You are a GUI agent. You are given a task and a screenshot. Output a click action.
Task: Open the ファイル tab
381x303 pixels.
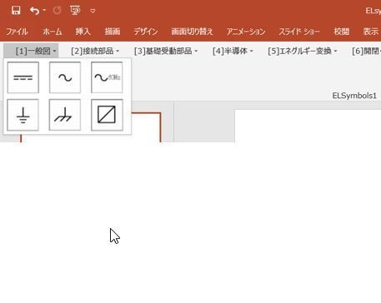[17, 32]
